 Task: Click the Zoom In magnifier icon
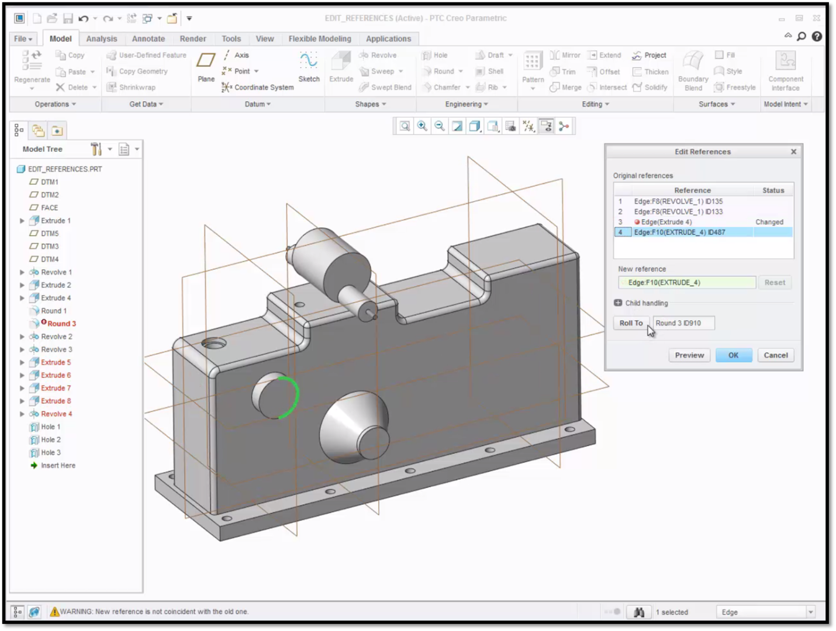coord(422,126)
